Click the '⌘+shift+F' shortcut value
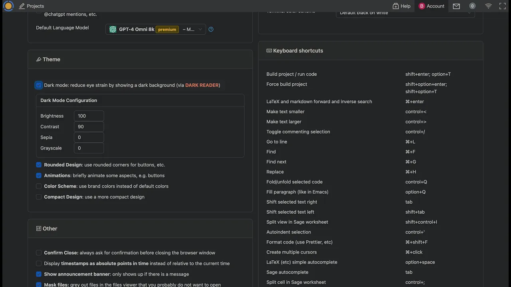 (x=416, y=242)
